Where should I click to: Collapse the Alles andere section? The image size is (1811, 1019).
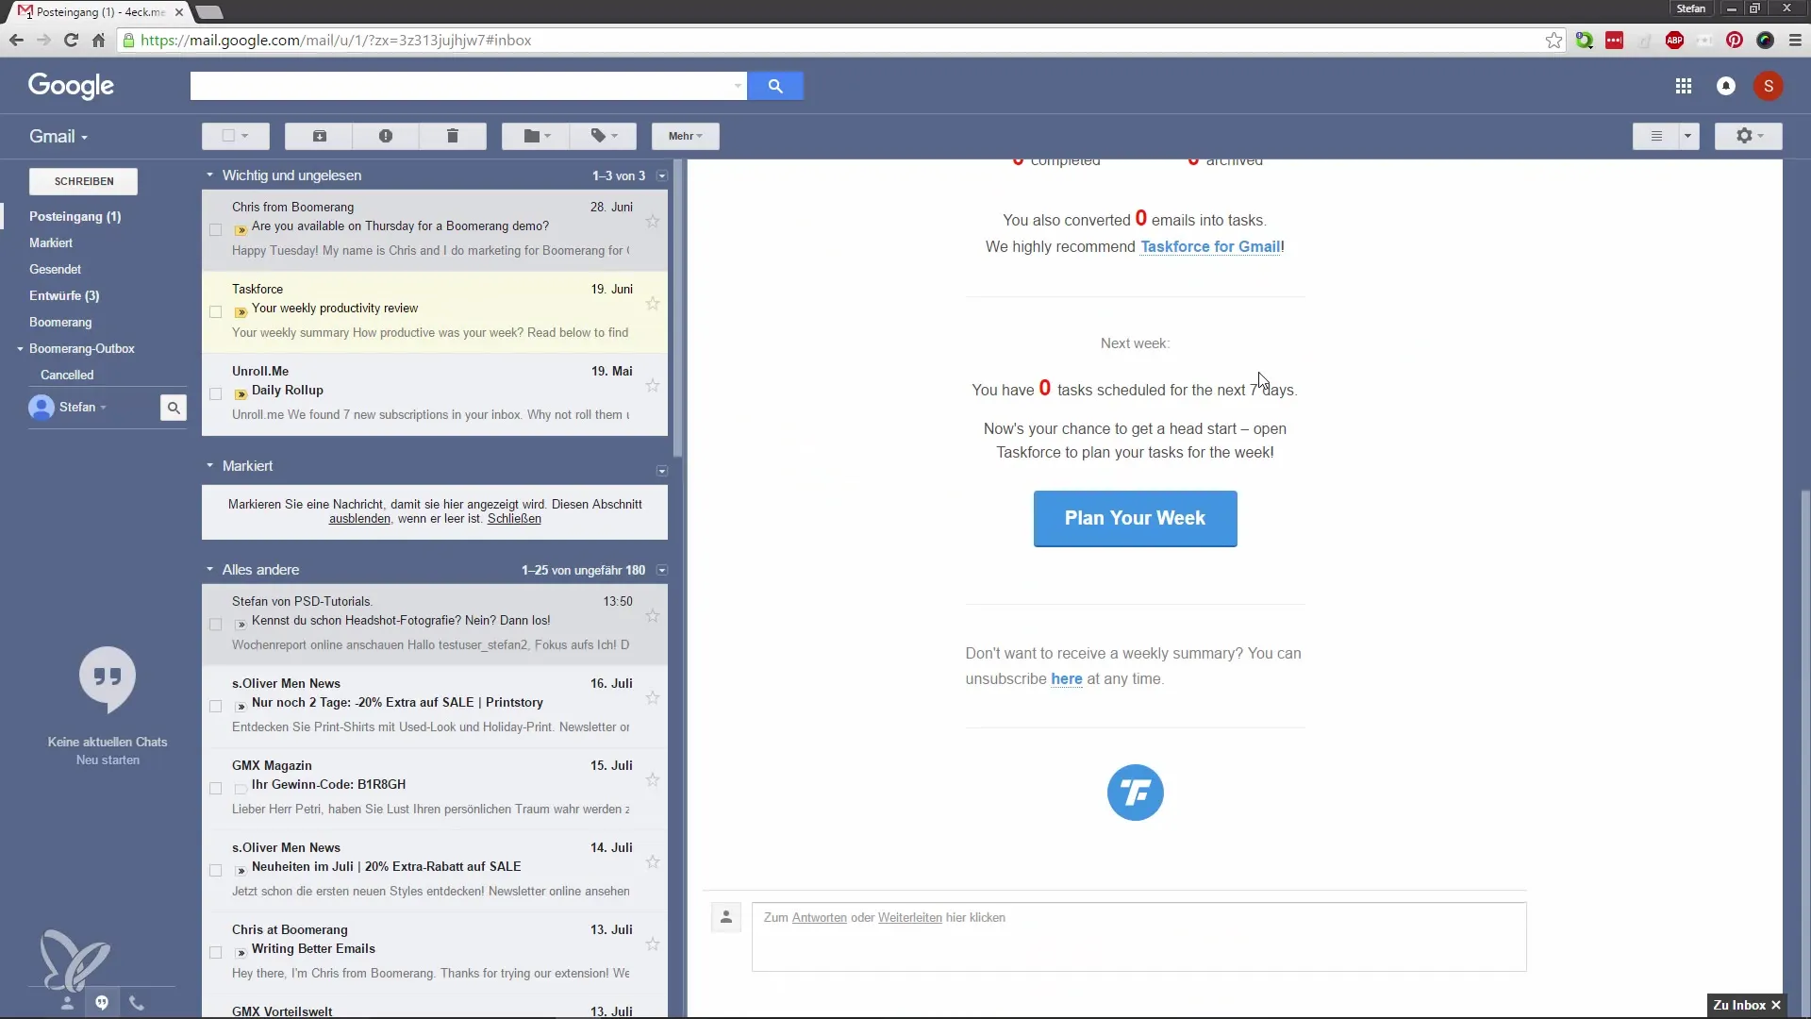[x=210, y=570]
